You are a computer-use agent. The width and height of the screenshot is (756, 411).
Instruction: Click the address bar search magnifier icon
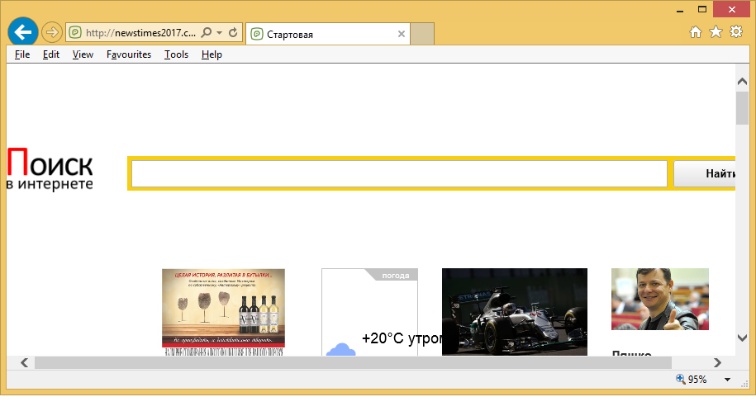click(x=206, y=34)
